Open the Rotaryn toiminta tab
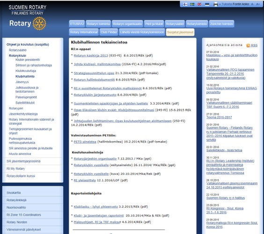Screen dimensions: 264x234 point(98,24)
